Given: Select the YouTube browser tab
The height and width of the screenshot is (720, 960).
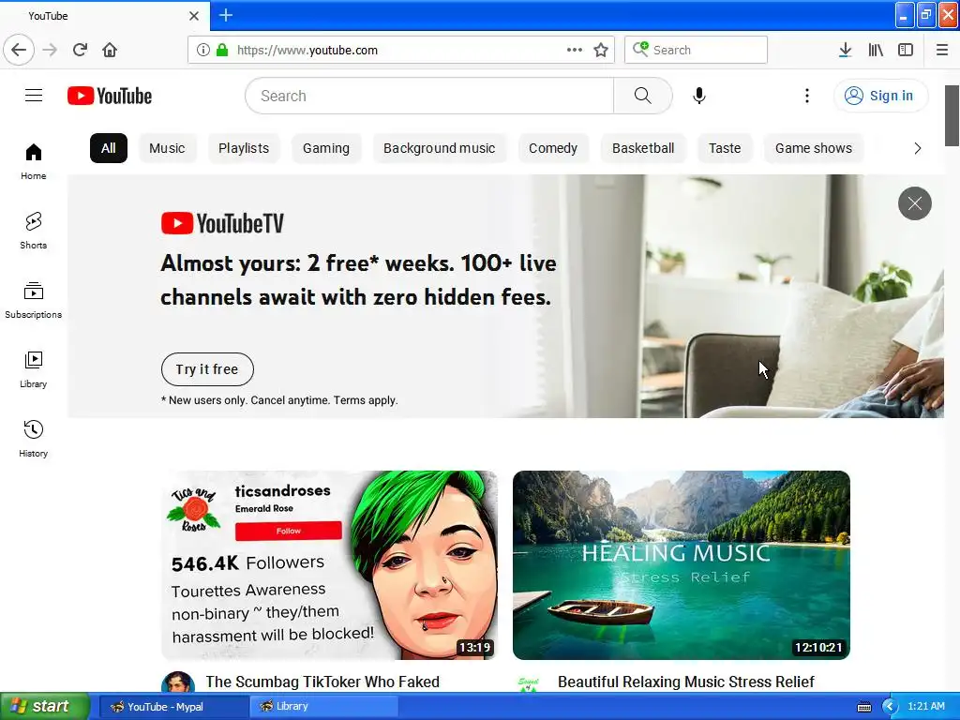Looking at the screenshot, I should (105, 15).
